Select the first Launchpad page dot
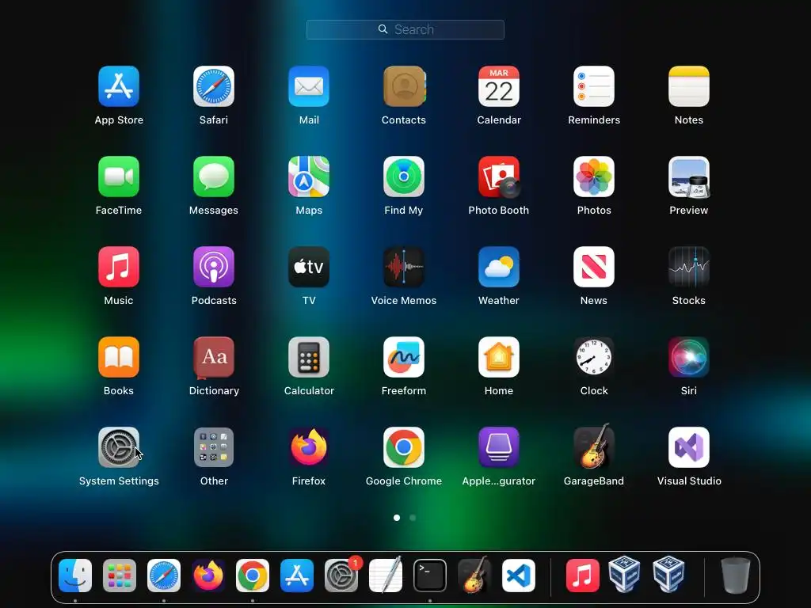 point(397,518)
